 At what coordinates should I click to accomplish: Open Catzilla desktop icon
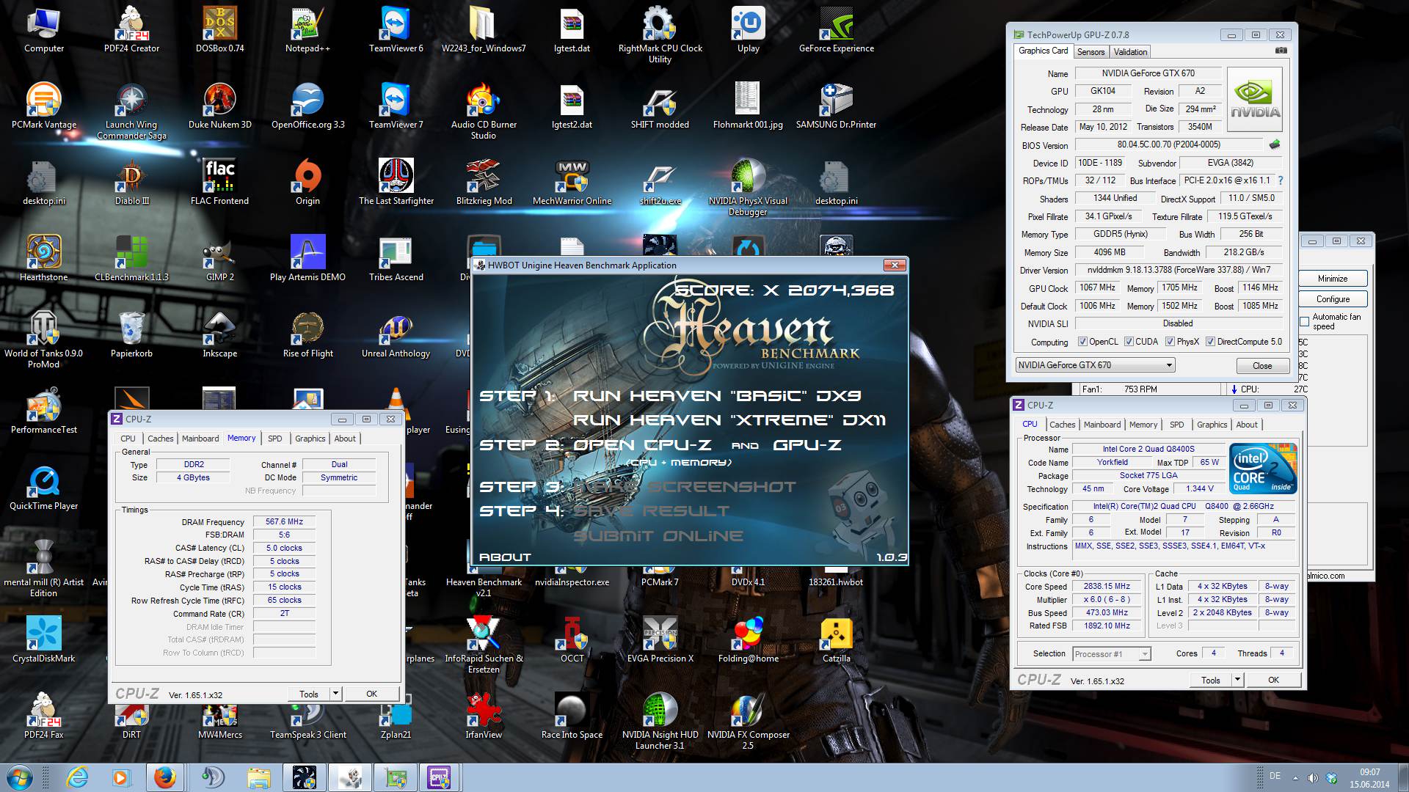pos(836,639)
